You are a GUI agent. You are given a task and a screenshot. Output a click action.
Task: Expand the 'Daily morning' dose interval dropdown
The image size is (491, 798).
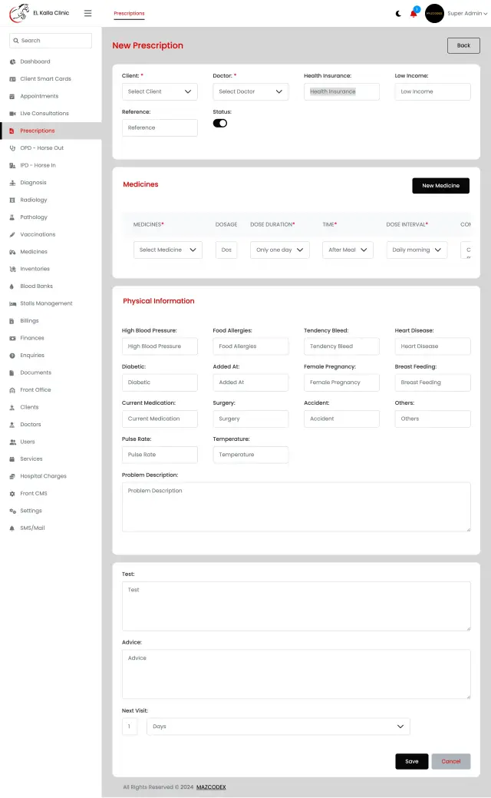point(417,250)
